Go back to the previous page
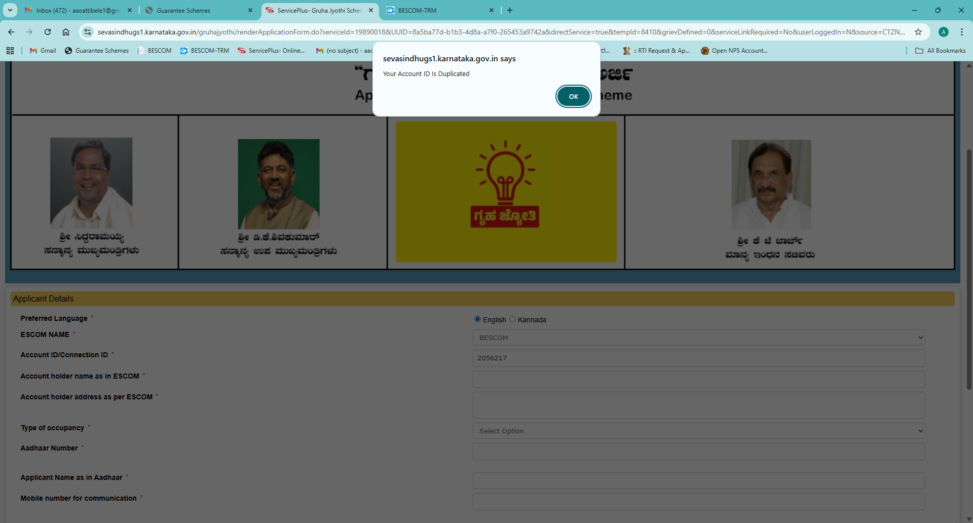 (x=11, y=32)
